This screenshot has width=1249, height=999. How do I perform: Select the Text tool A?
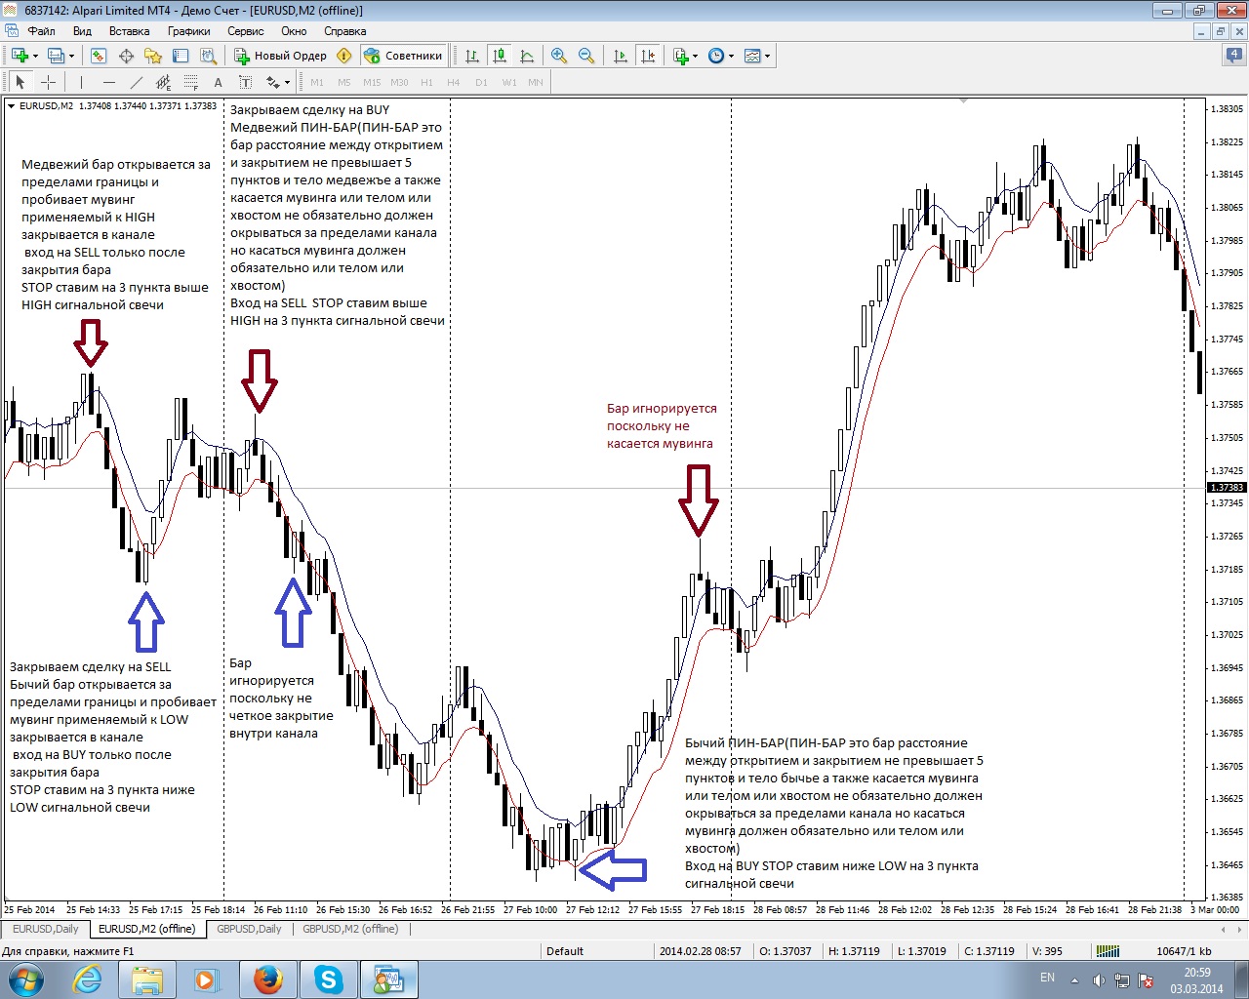coord(219,82)
